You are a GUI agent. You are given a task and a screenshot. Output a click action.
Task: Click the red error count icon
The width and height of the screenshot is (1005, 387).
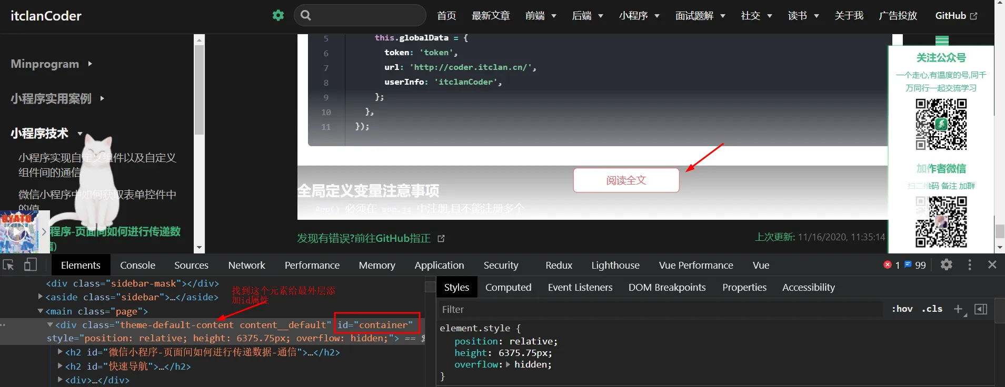[888, 264]
